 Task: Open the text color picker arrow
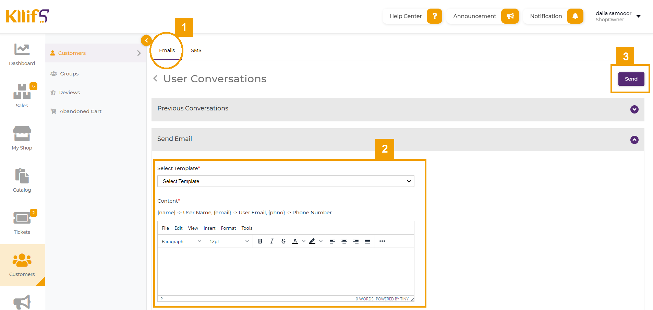pos(304,241)
